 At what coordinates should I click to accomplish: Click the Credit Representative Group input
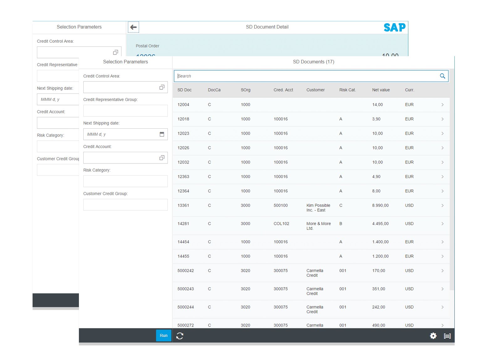coord(126,111)
